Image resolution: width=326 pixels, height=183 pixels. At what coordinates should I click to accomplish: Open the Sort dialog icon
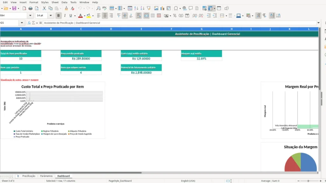coord(130,8)
